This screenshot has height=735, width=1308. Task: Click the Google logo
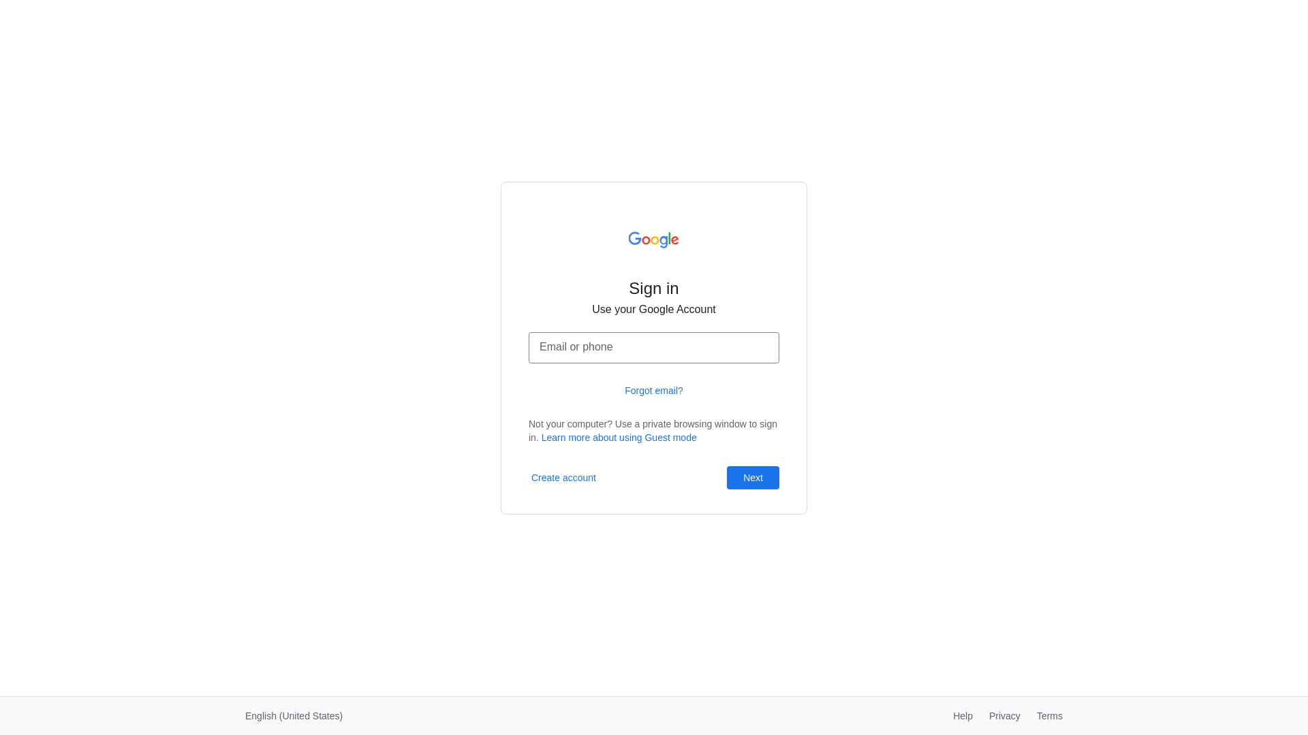653,240
